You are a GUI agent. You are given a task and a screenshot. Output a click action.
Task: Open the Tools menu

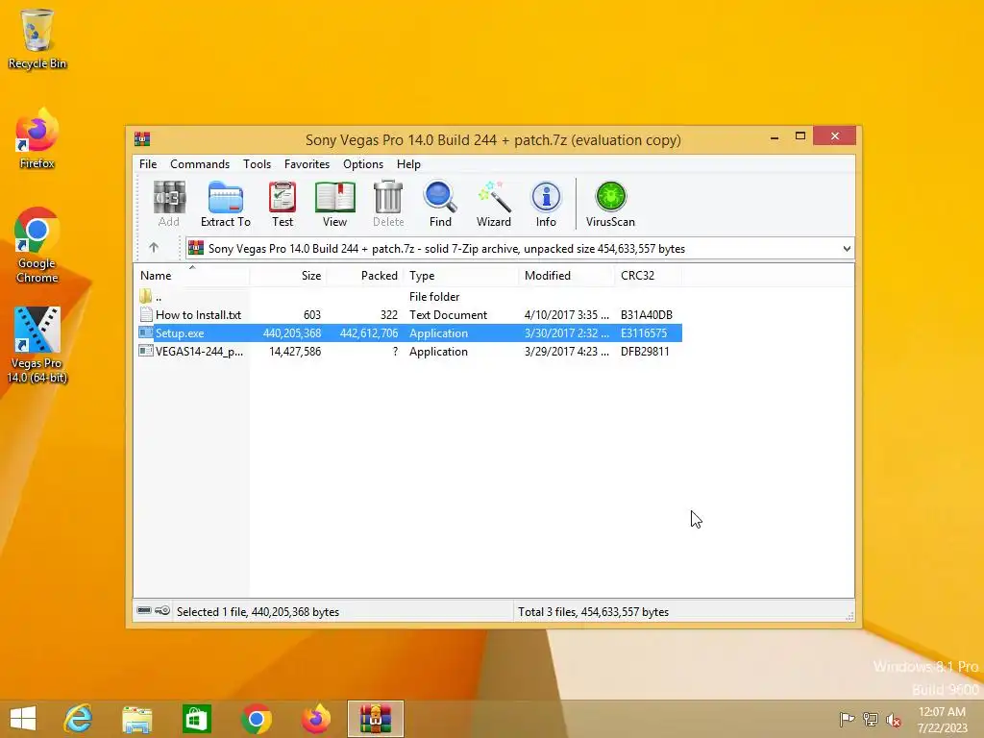tap(257, 163)
